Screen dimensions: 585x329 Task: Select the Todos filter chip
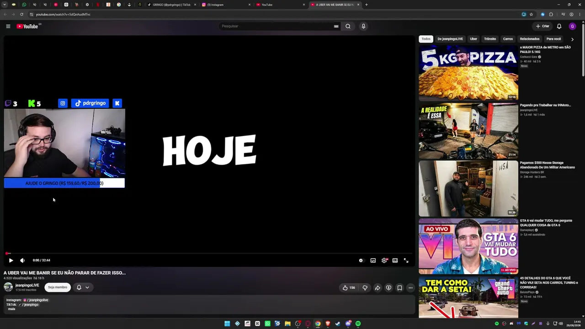pos(426,39)
